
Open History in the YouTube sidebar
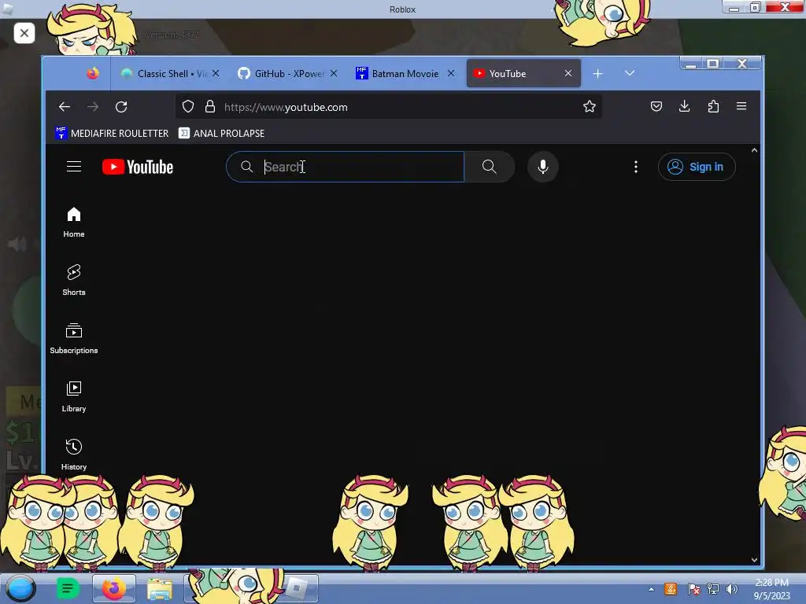74,455
